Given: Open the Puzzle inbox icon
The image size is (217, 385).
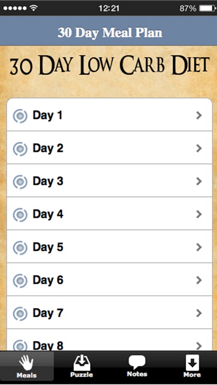Looking at the screenshot, I should click(x=82, y=362).
